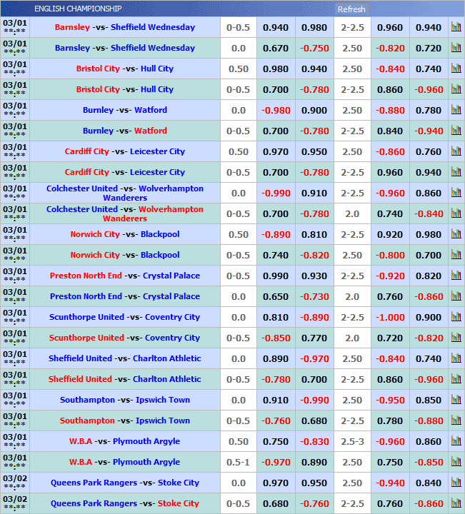
Task: Open chart icon for Cardiff City 0.50 handicap row
Action: point(456,152)
